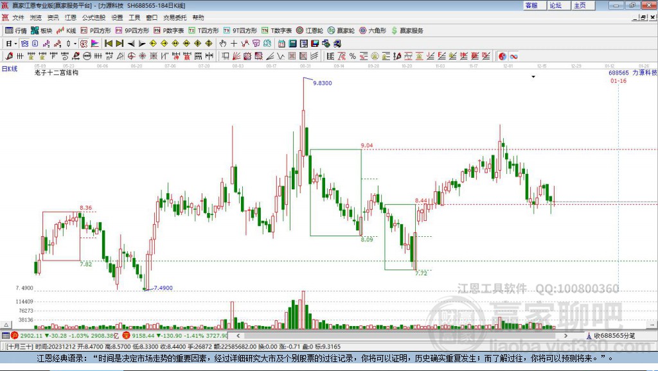Click the 9.8300 high price label
The width and height of the screenshot is (658, 371).
pyautogui.click(x=323, y=83)
